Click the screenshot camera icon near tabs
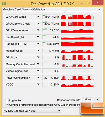 click(99, 9)
